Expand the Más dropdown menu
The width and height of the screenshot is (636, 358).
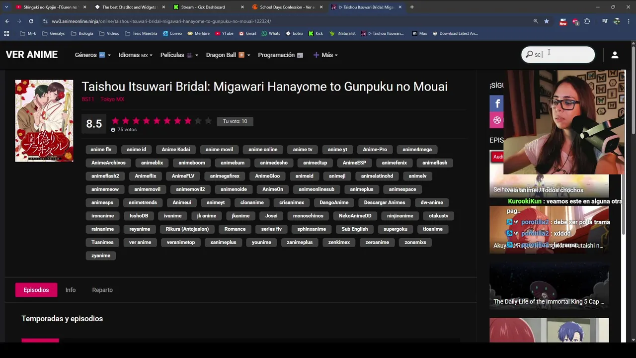click(325, 55)
